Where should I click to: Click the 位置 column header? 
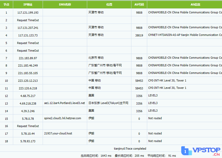point(109,4)
